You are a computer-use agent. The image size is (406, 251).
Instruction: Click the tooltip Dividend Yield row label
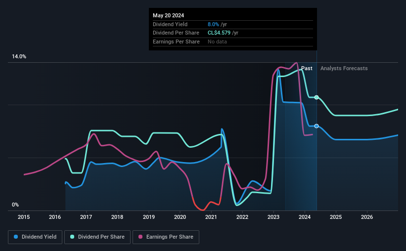tap(170, 24)
